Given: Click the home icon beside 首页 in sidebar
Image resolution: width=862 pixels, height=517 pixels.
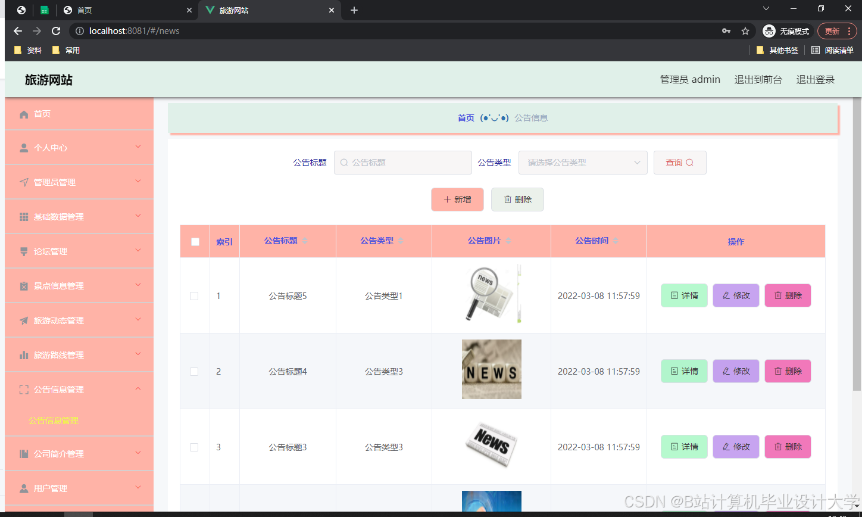Looking at the screenshot, I should click(24, 114).
